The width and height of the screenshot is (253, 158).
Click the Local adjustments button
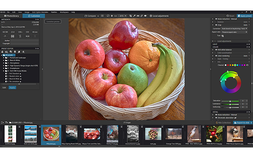159,16
